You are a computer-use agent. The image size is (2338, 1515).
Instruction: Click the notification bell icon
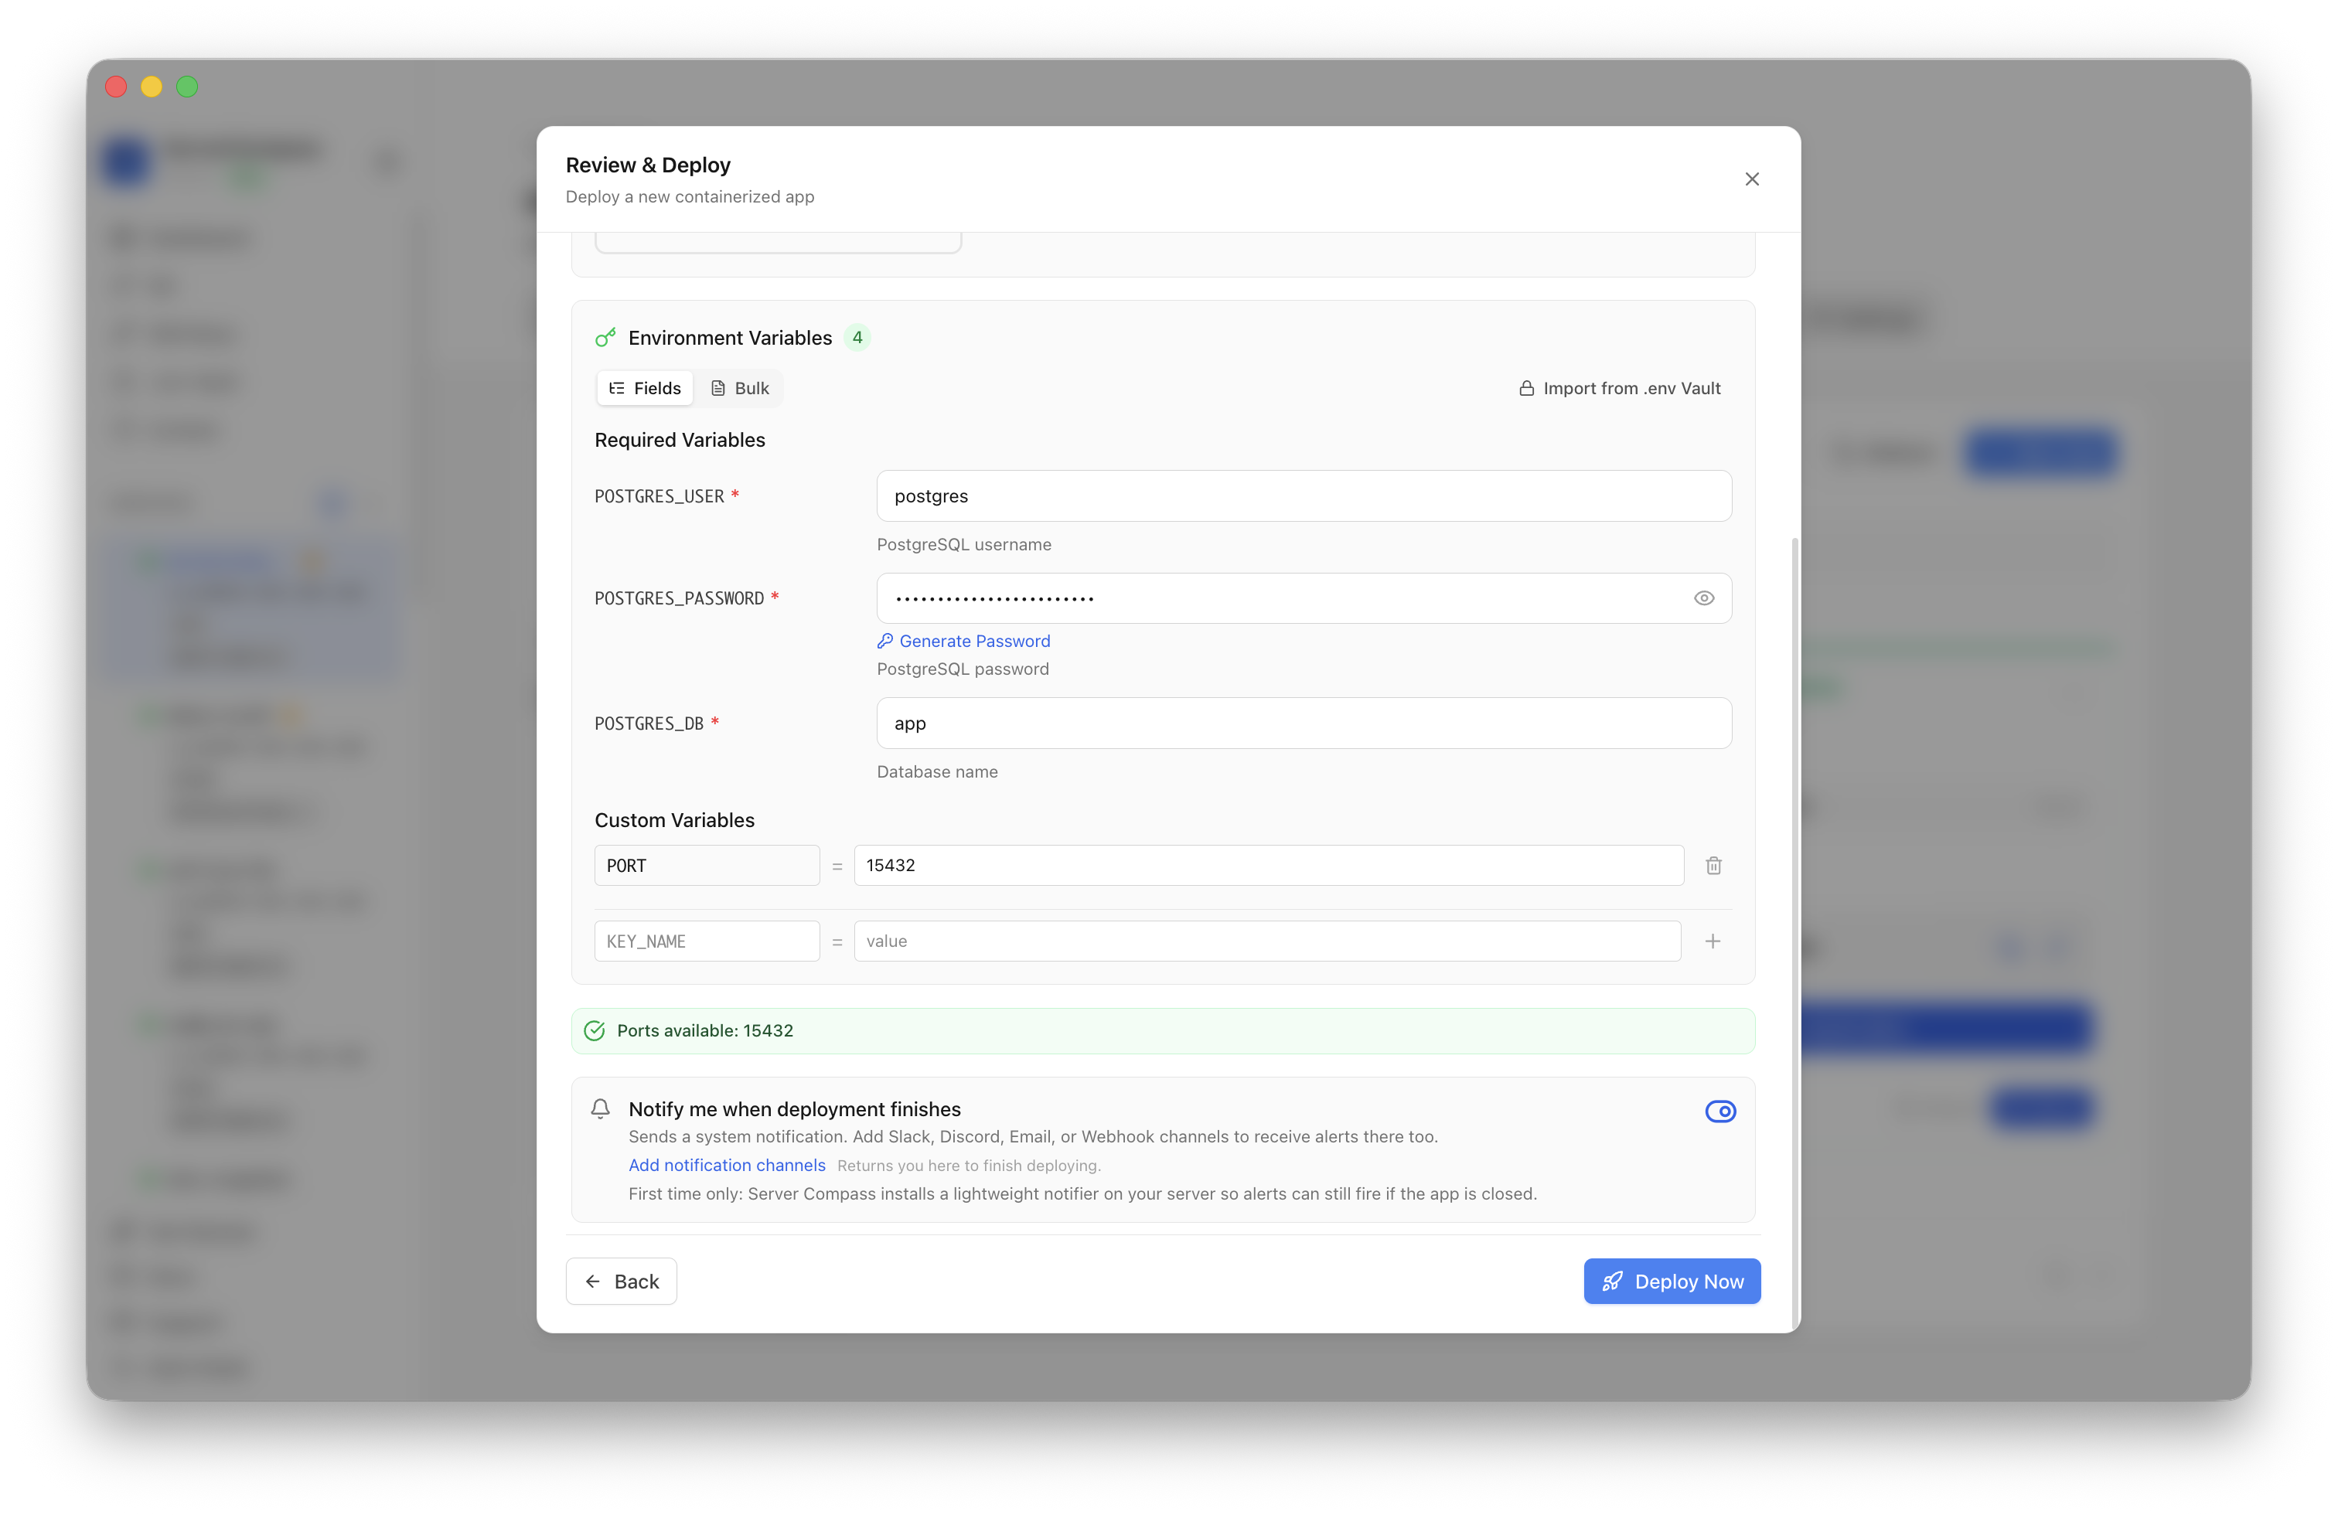[600, 1108]
